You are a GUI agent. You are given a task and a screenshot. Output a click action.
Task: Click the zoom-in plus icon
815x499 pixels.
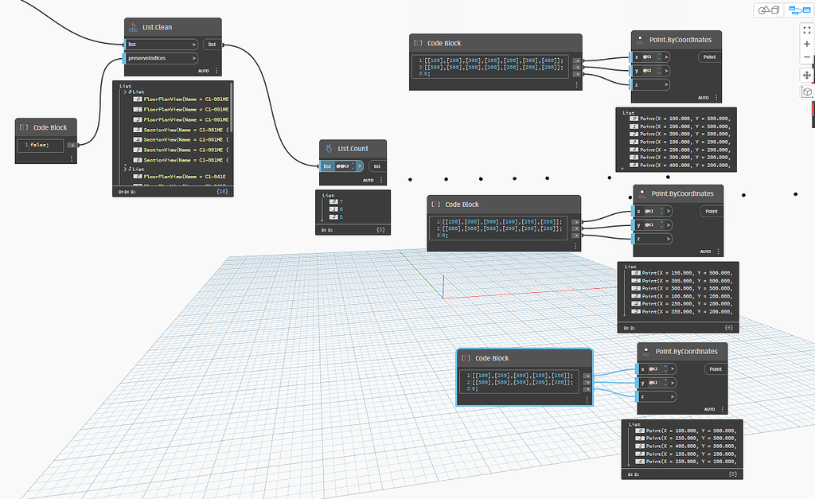click(806, 44)
